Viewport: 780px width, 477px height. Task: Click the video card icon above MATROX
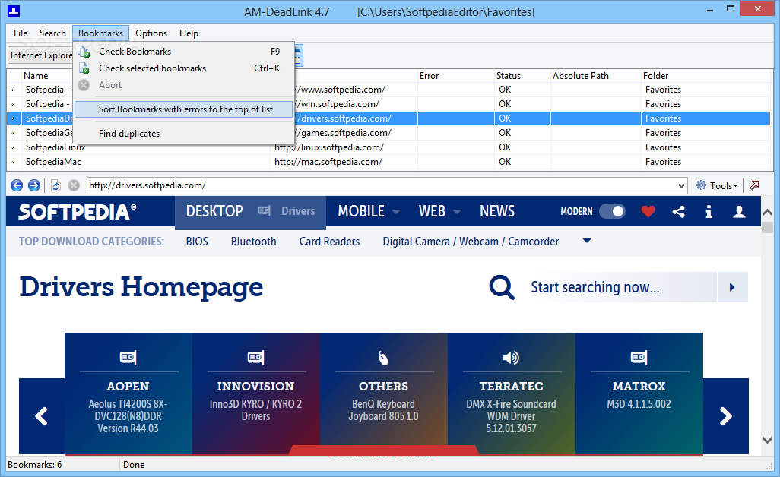[x=639, y=357]
